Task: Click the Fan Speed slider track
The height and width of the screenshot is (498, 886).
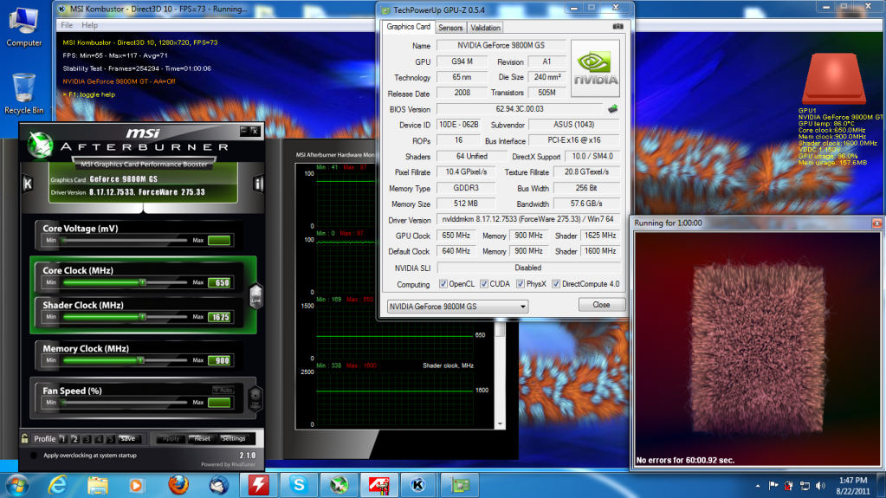Action: (x=125, y=403)
